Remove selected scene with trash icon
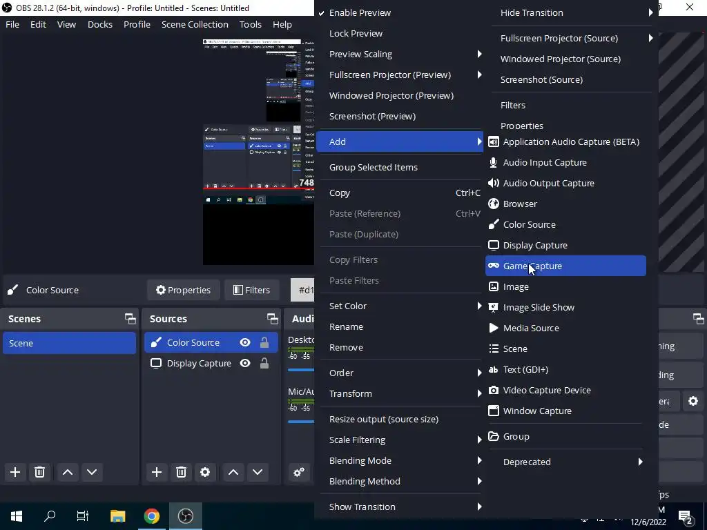The image size is (707, 530). [39, 472]
